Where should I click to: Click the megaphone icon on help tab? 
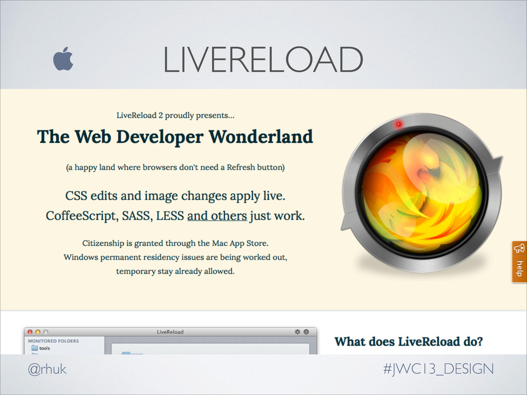[x=519, y=248]
